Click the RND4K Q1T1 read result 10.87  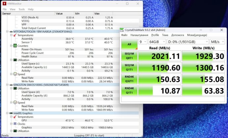160,90
